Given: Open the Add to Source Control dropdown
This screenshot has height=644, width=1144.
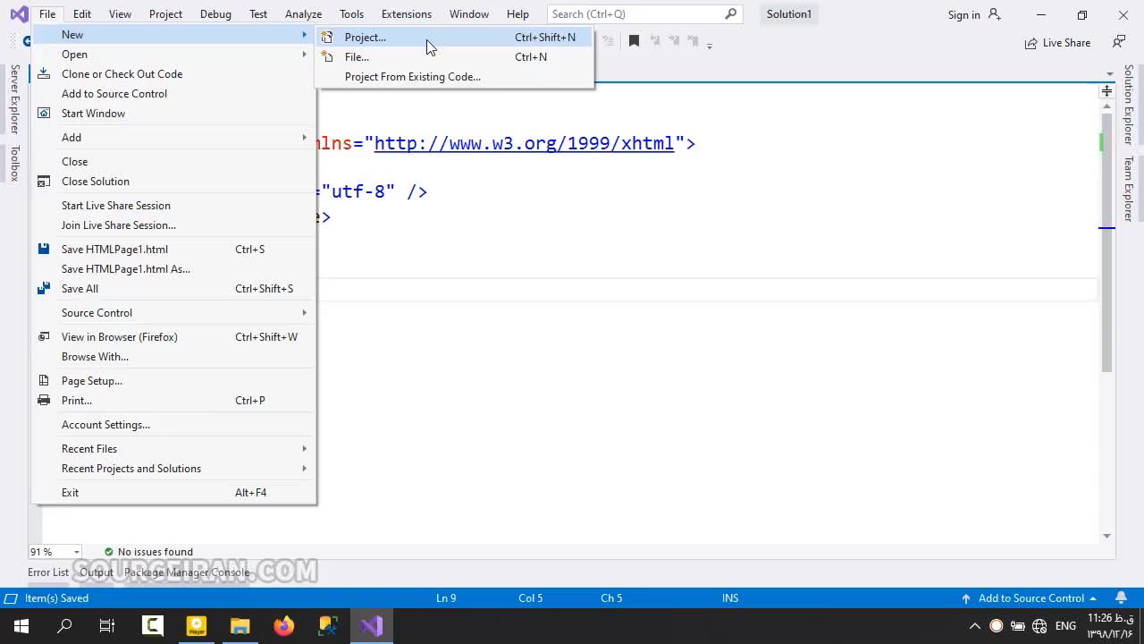Looking at the screenshot, I should (1030, 598).
